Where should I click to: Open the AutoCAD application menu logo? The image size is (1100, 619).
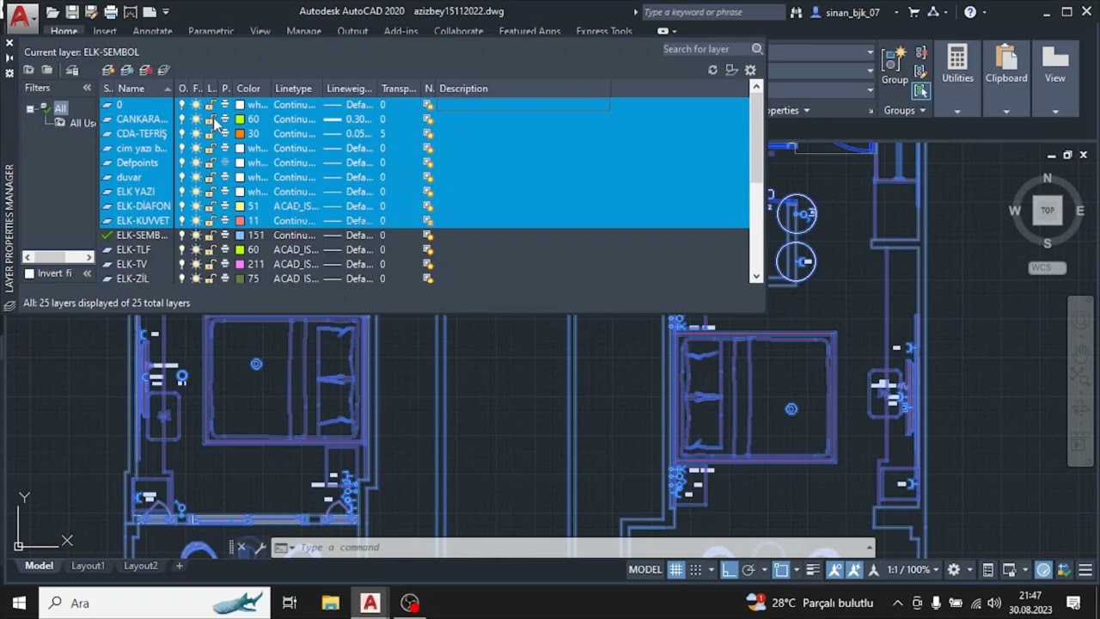21,15
